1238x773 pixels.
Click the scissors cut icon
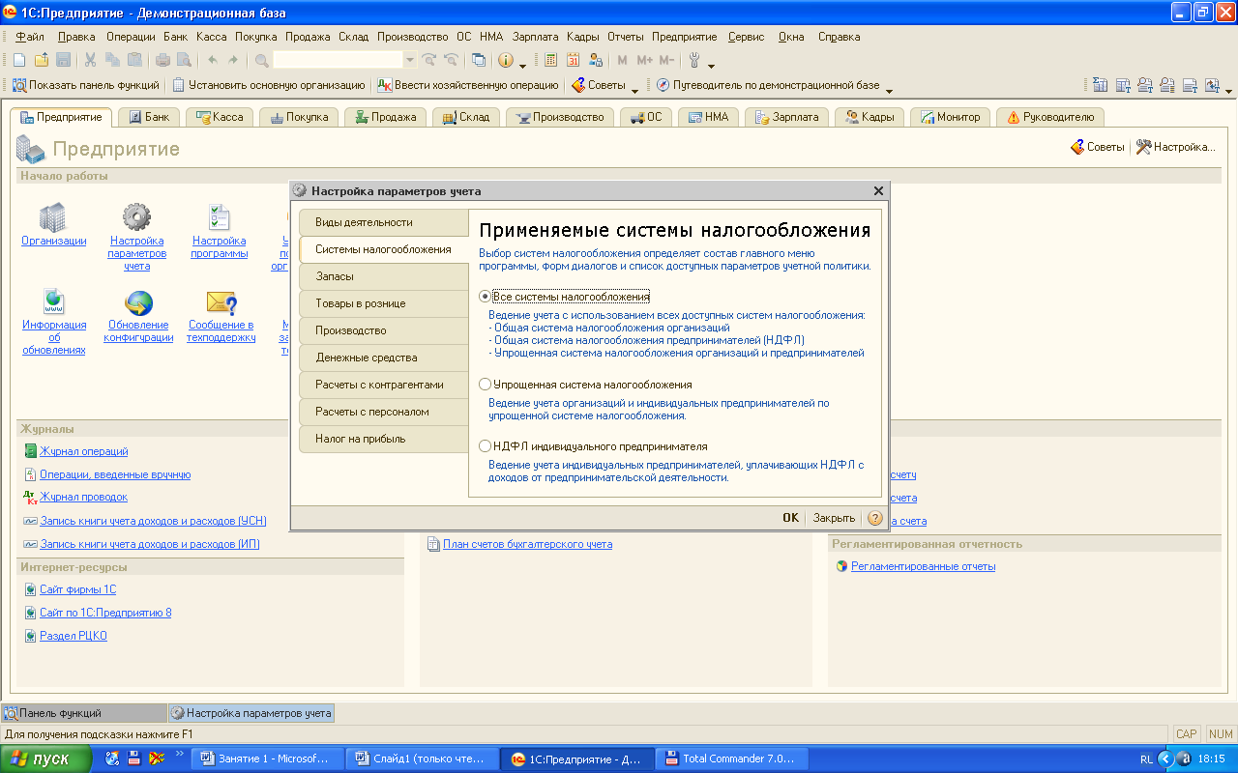click(x=90, y=60)
